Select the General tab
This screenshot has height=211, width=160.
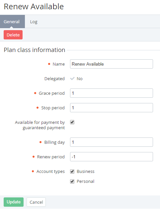pyautogui.click(x=12, y=22)
